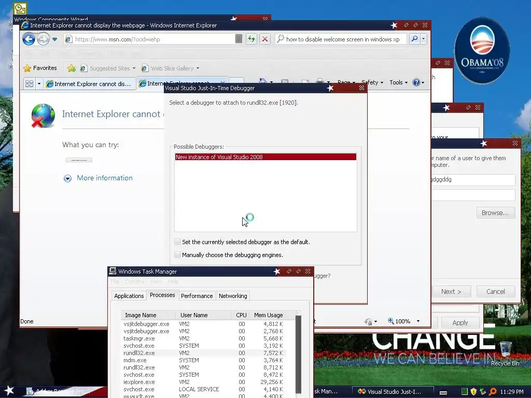Click the Obama '08 badge on the desktop
The width and height of the screenshot is (531, 398).
pos(482,50)
